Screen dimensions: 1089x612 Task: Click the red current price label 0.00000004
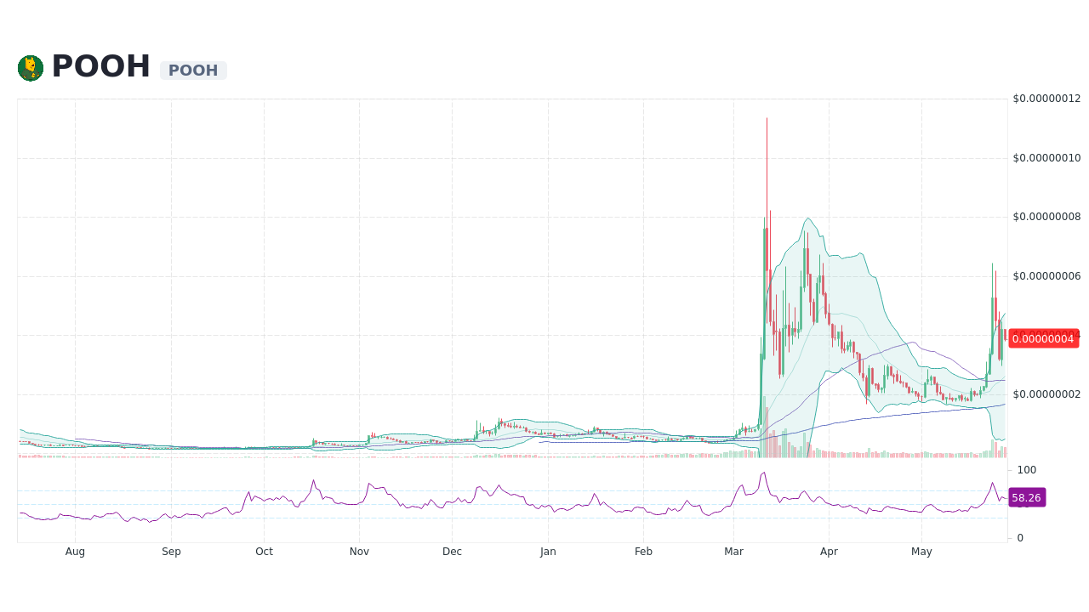(1044, 338)
